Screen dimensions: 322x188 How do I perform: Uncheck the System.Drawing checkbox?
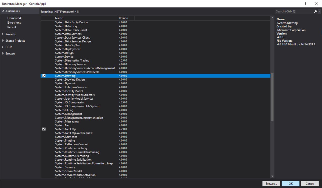pos(44,76)
